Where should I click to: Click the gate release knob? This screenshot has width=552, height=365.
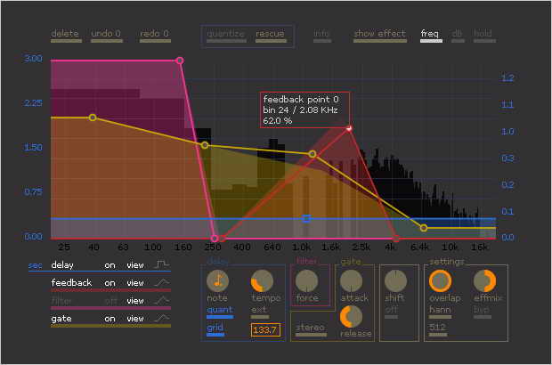pos(352,315)
